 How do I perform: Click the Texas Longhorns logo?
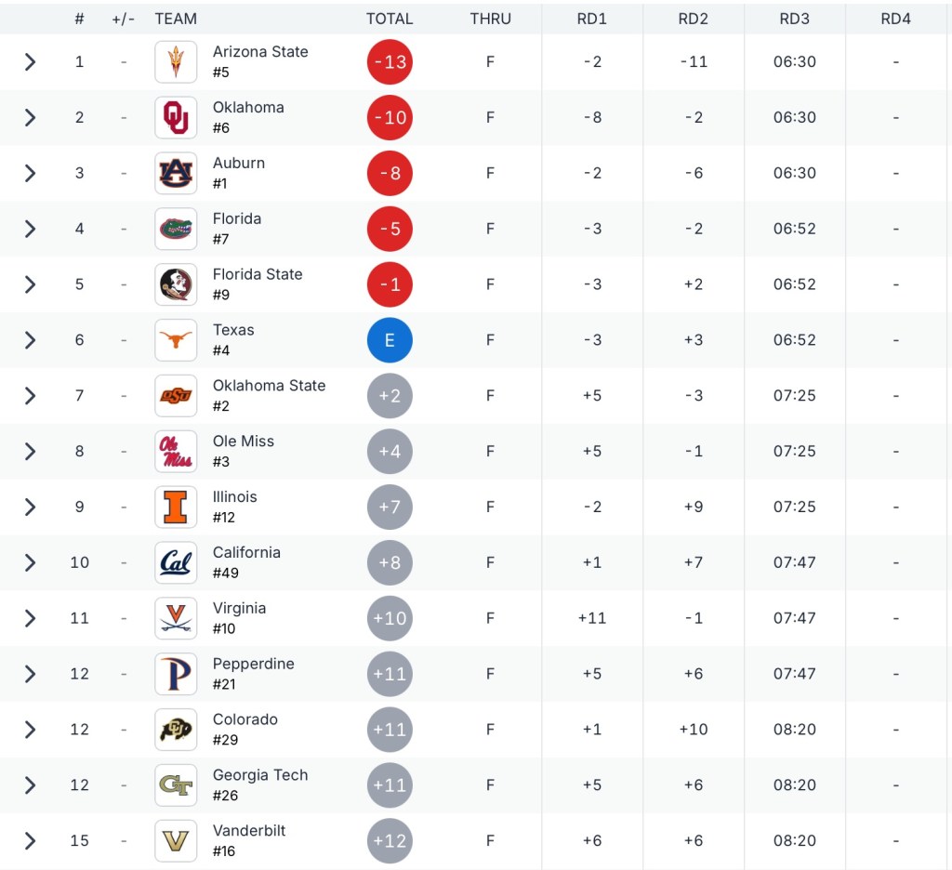pyautogui.click(x=176, y=340)
